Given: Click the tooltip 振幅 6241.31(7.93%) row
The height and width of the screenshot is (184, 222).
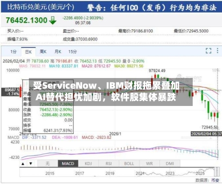Looking at the screenshot, I should tap(48, 130).
